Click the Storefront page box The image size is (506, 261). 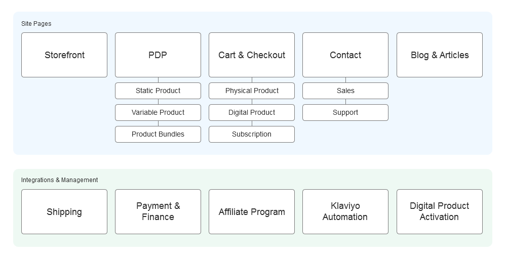click(64, 55)
